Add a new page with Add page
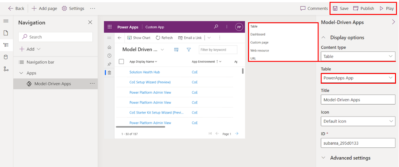Image resolution: width=399 pixels, height=167 pixels. pos(44,8)
